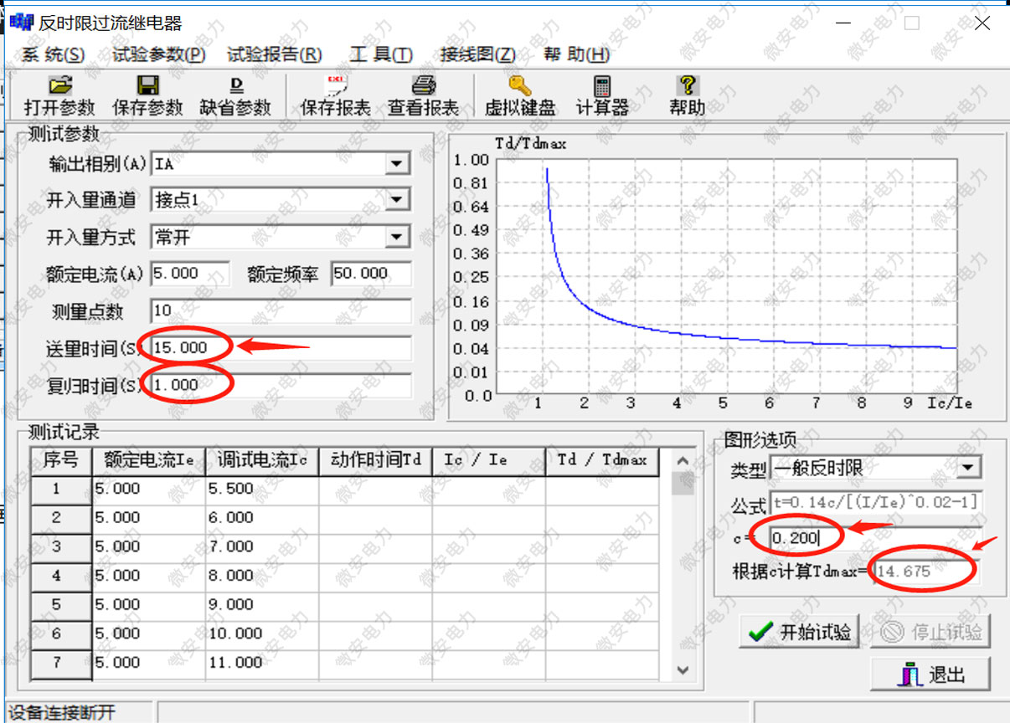Open the 开入量方式 dropdown showing 常开
The width and height of the screenshot is (1010, 723).
click(396, 237)
